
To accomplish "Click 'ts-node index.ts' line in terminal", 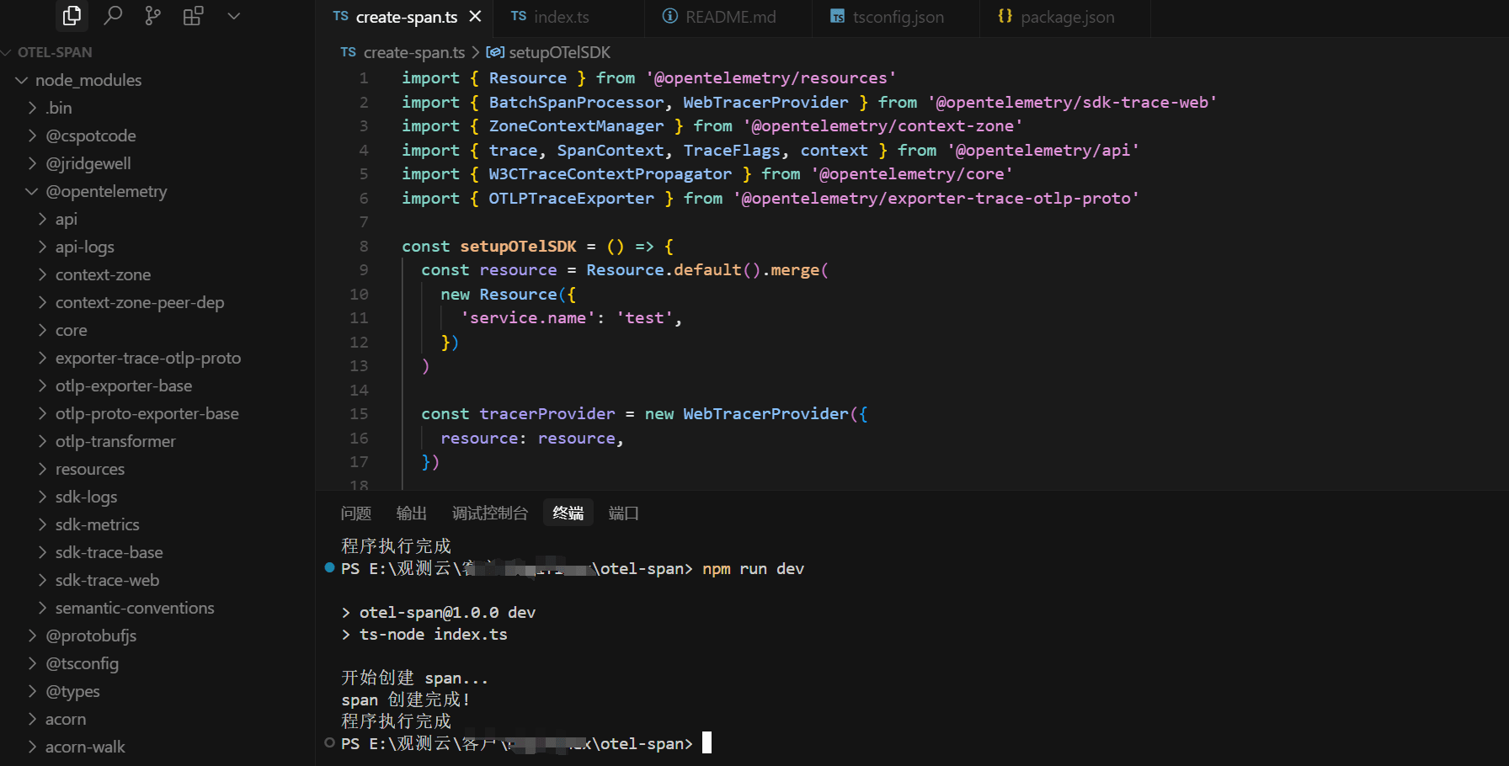I will (434, 635).
